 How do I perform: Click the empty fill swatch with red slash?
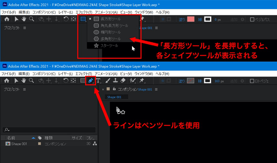coord(191,81)
